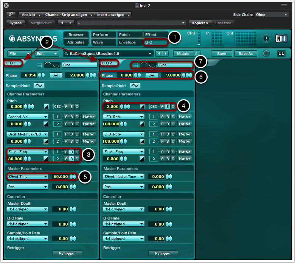Open LFO 1 Channel Vol parameter dropdown
295x263 pixels.
click(28, 117)
